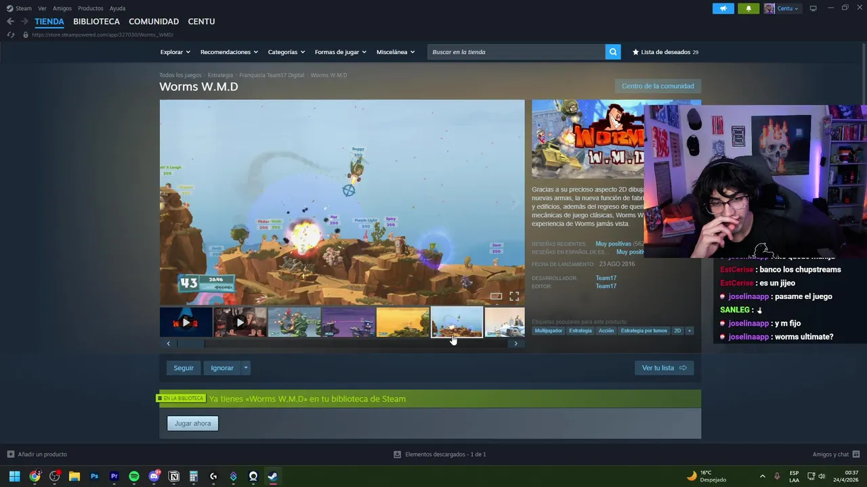Click Team17 editor link

tap(606, 286)
